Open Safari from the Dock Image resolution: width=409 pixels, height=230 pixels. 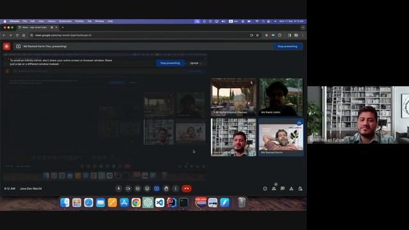(88, 203)
